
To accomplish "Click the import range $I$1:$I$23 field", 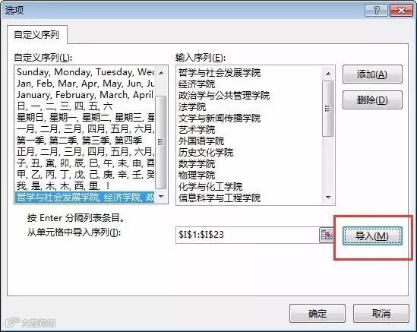I will point(248,235).
